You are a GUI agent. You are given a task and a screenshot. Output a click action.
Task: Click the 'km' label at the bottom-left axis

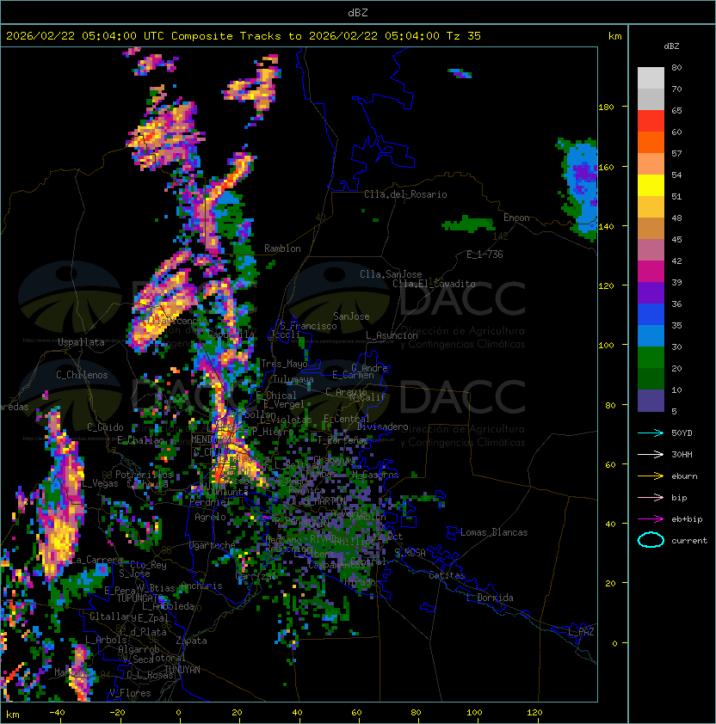pos(13,715)
